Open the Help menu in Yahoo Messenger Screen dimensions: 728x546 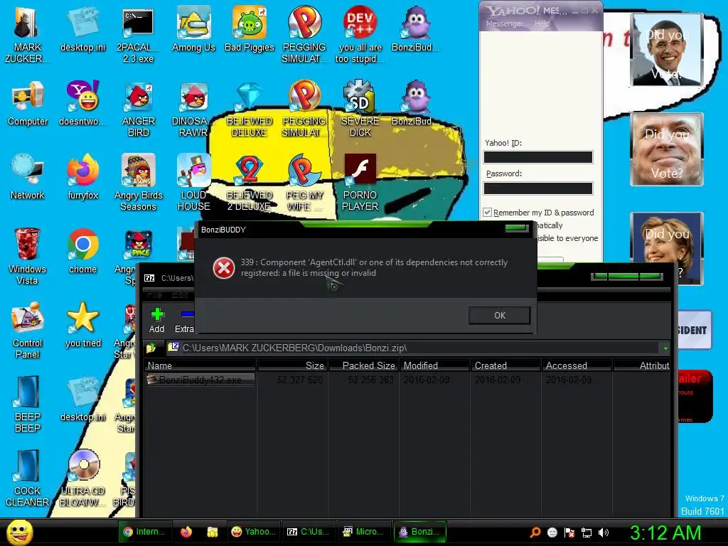(x=542, y=23)
